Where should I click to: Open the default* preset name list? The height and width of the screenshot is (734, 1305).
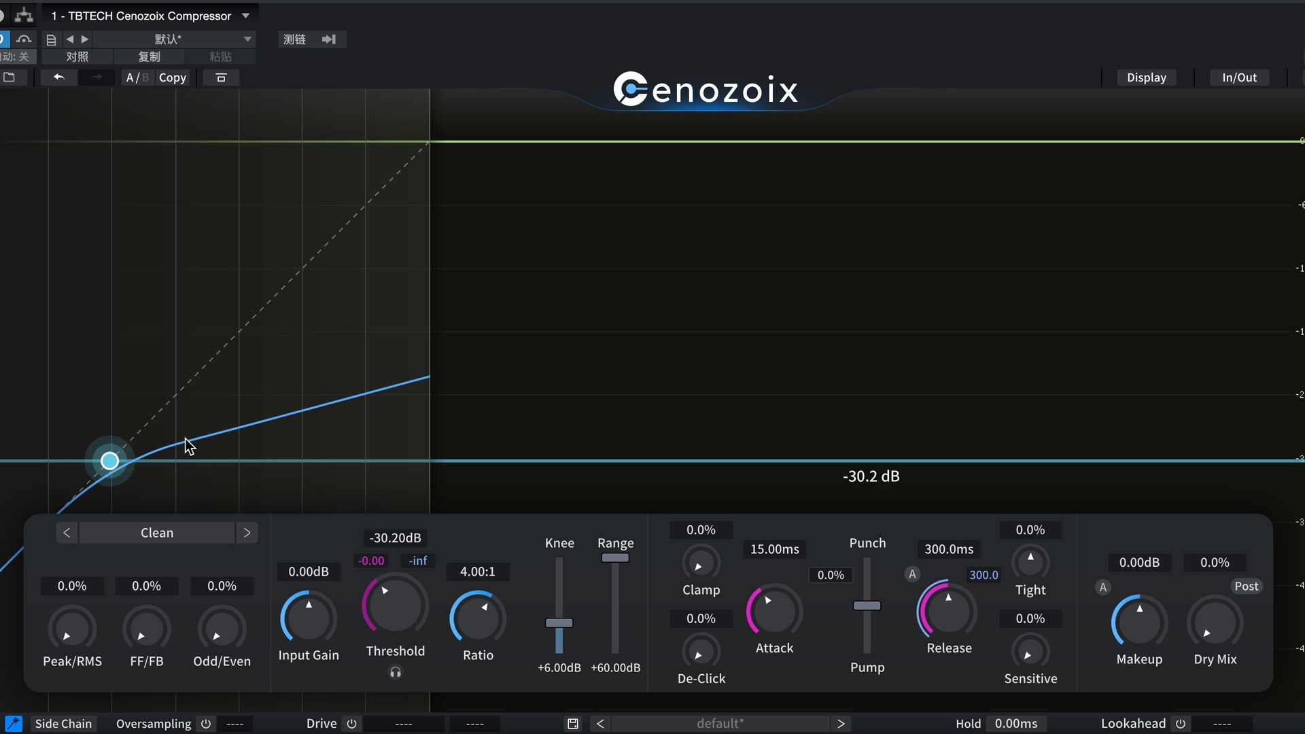[720, 724]
